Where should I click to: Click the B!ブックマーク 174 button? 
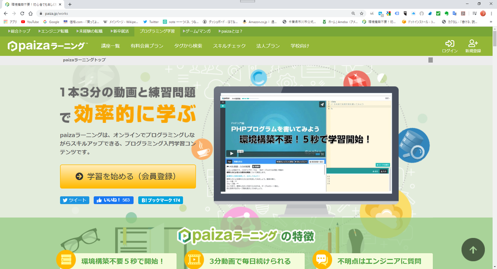(161, 200)
